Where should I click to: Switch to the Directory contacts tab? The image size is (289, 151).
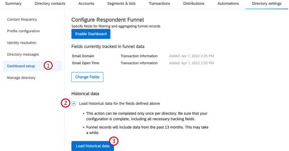50,4
